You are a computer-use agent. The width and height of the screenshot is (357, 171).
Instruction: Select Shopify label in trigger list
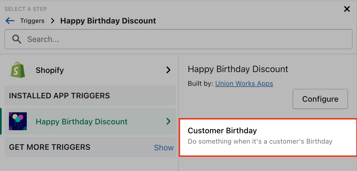coord(50,70)
